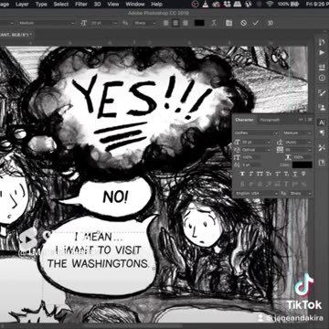Open font size dropdown in options bar

pos(103,23)
